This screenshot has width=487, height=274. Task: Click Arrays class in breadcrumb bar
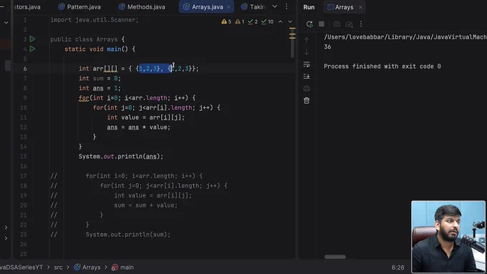pyautogui.click(x=87, y=267)
